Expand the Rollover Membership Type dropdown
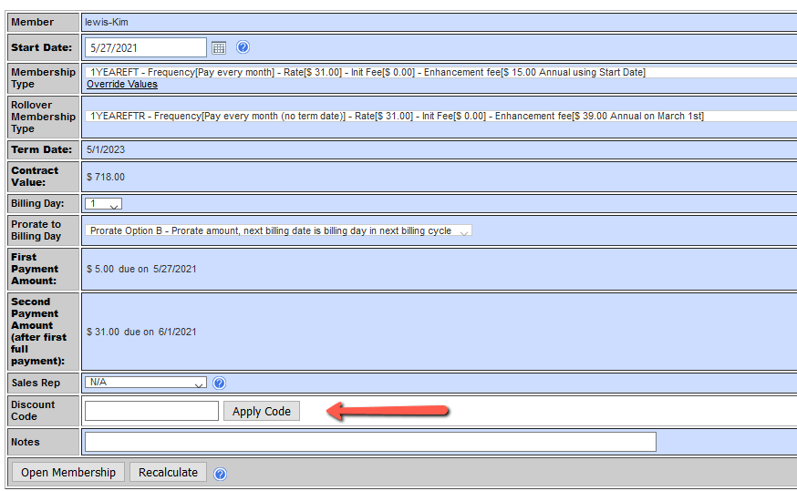Image resolution: width=797 pixels, height=491 pixels. (x=438, y=116)
